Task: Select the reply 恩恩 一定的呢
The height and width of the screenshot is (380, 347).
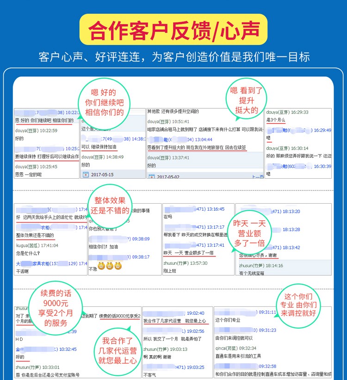Action: pos(28,174)
